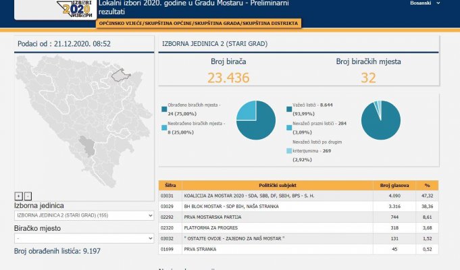
Task: Zoom out the map with minus button
Action: 28,195
